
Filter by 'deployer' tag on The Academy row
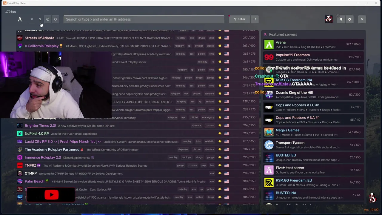tap(183, 149)
